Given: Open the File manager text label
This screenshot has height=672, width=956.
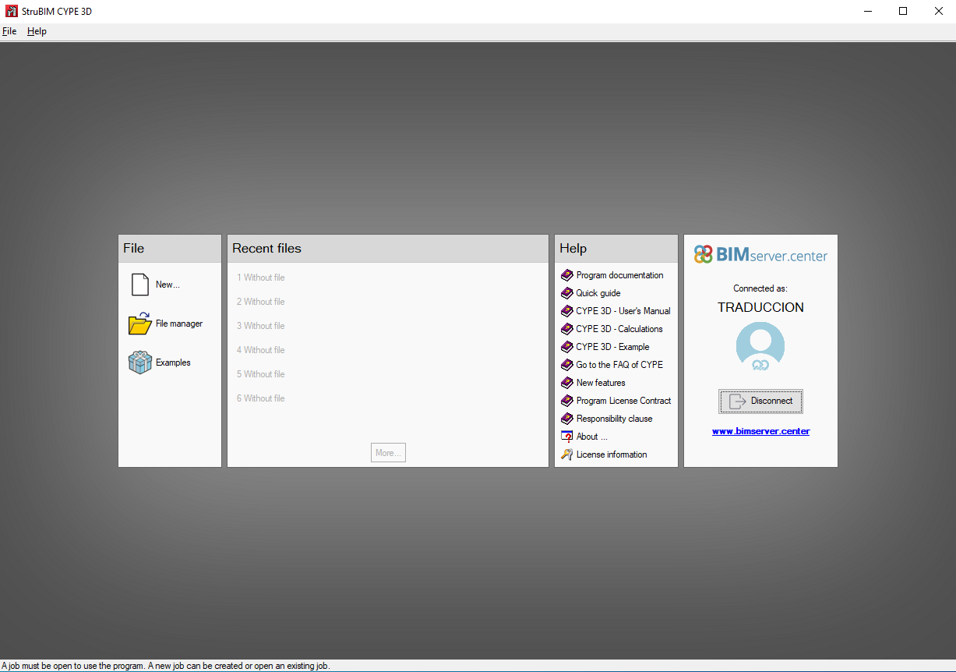Looking at the screenshot, I should point(179,324).
